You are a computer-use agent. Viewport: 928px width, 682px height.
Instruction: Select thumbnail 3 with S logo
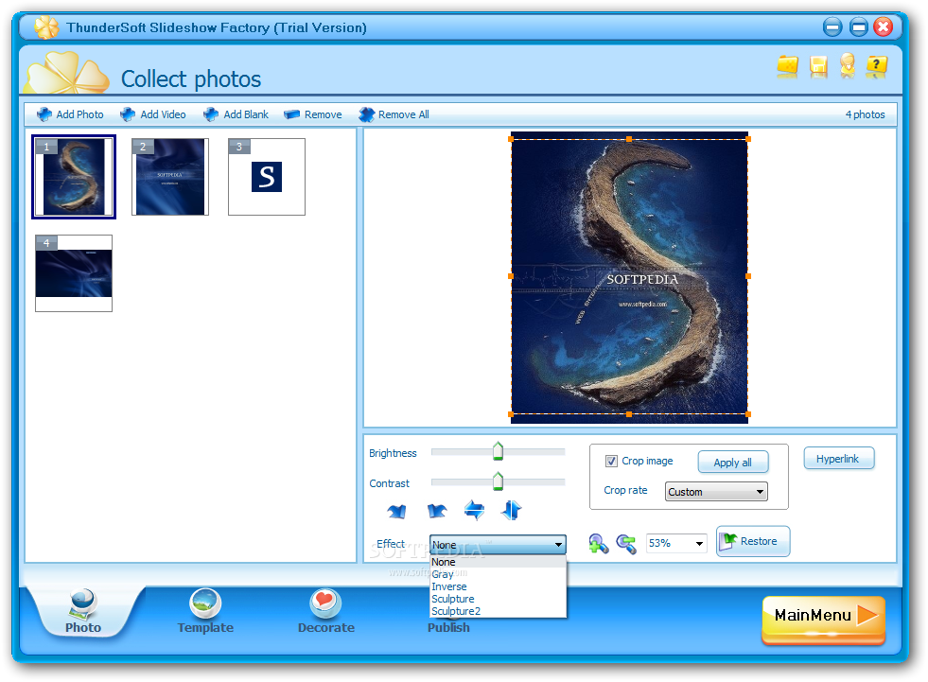click(x=267, y=177)
